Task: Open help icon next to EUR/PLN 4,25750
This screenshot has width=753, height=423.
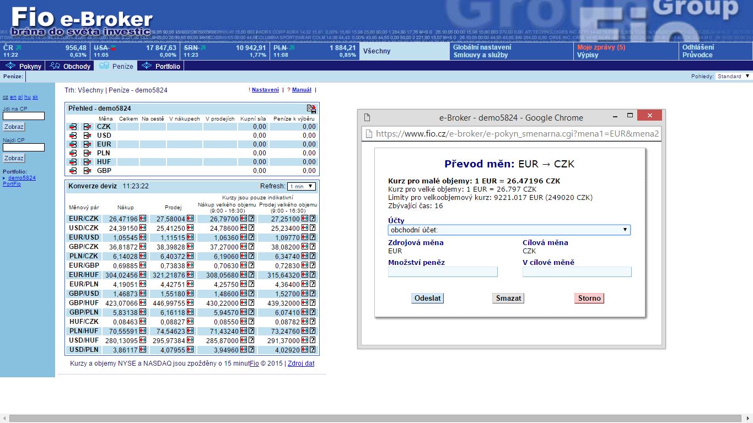Action: click(x=251, y=284)
